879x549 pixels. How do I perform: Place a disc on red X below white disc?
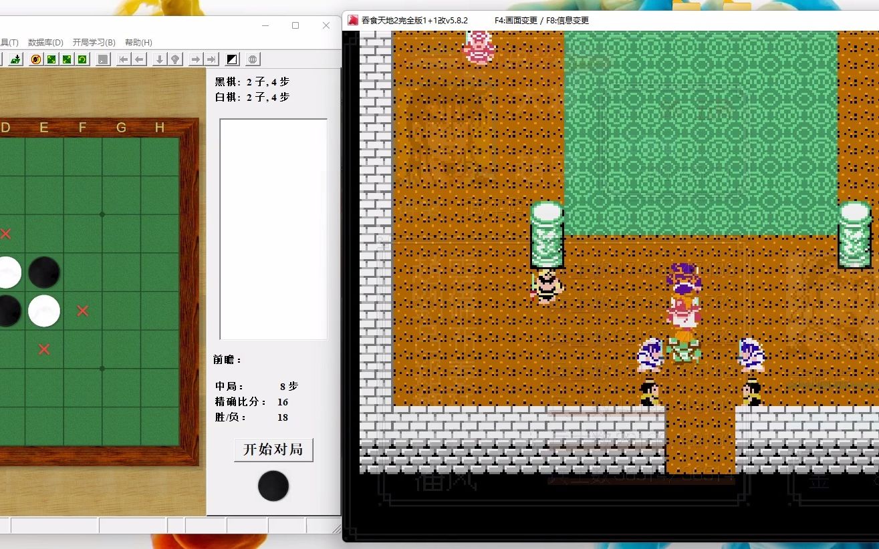coord(44,349)
